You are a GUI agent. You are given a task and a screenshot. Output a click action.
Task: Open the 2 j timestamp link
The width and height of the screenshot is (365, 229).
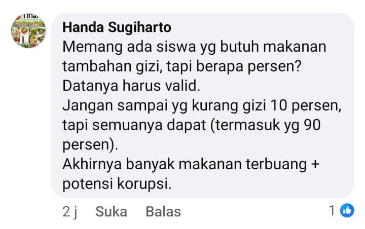pyautogui.click(x=69, y=212)
